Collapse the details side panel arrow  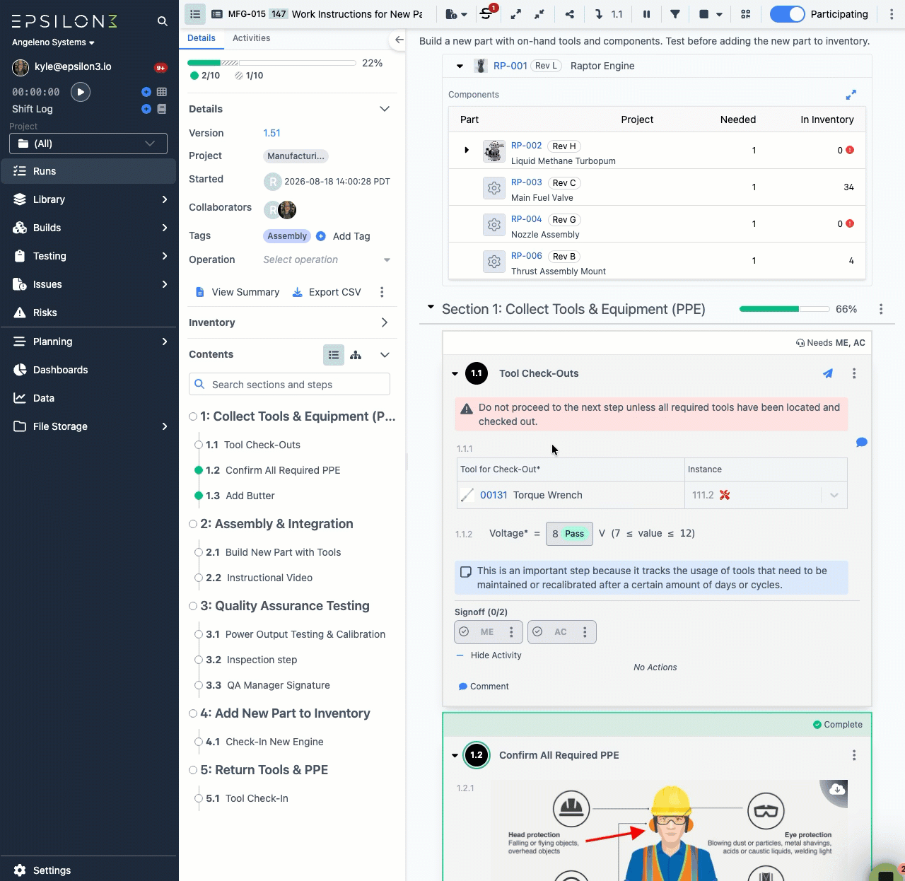click(399, 40)
